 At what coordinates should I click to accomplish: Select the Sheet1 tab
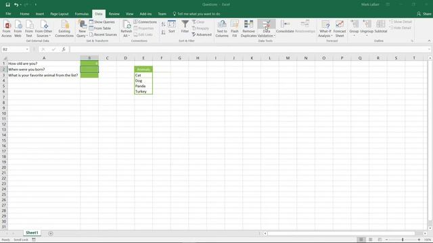pyautogui.click(x=32, y=233)
